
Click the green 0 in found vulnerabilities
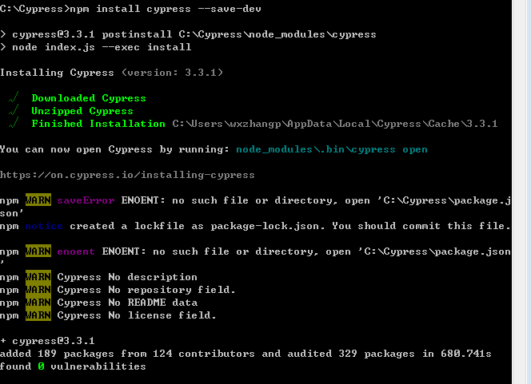(41, 366)
